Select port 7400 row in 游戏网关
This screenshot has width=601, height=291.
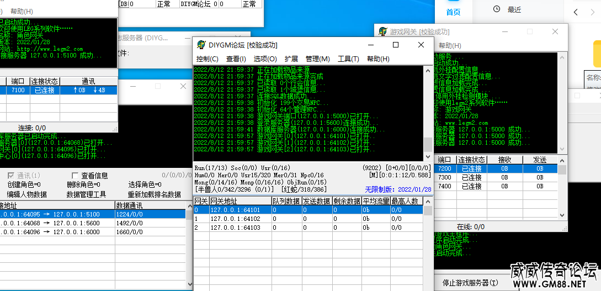(x=496, y=186)
